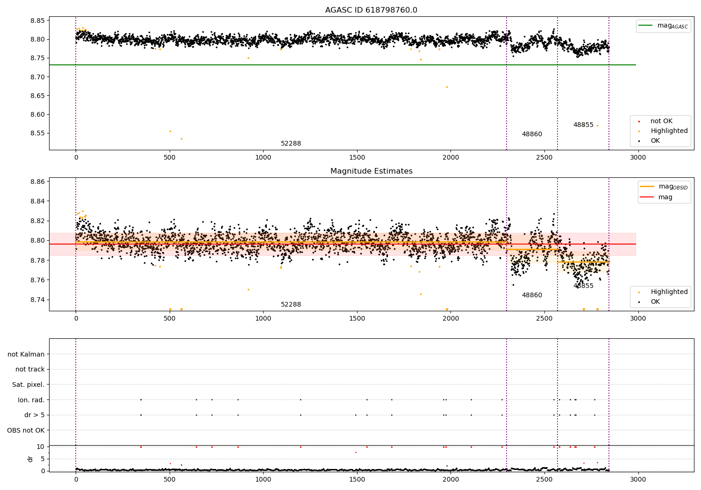
Task: Click the "Sat. pixel." axis label
Action: tap(29, 385)
